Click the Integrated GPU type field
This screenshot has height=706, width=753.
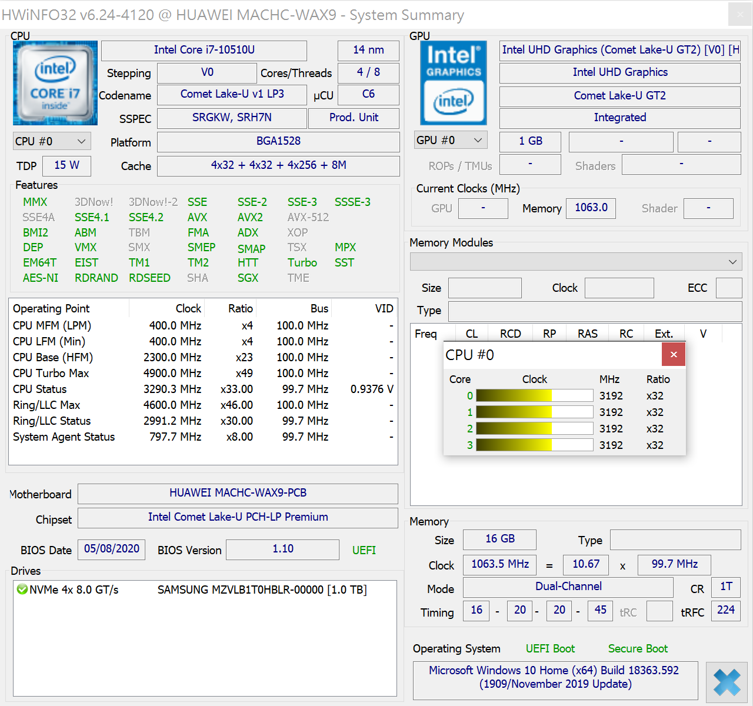click(x=620, y=118)
